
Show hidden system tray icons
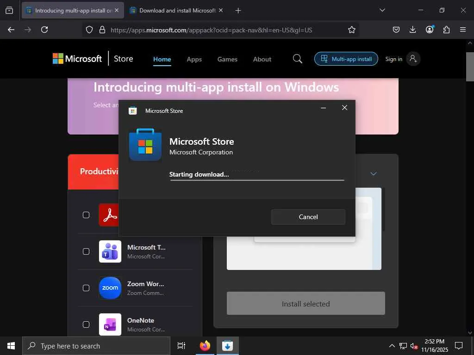[x=392, y=346]
